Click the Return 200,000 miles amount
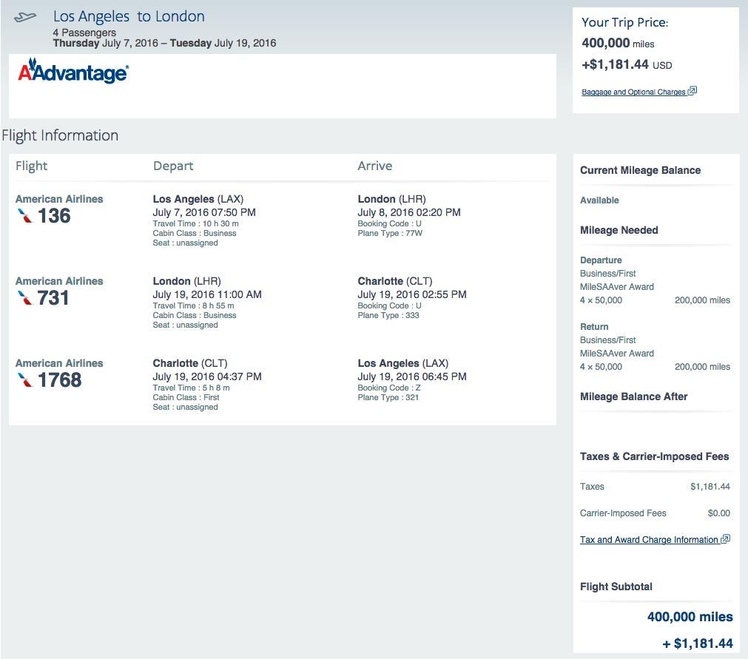 [702, 367]
